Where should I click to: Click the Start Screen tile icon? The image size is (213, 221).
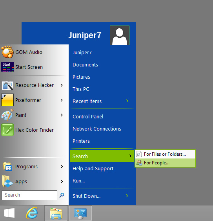7,67
